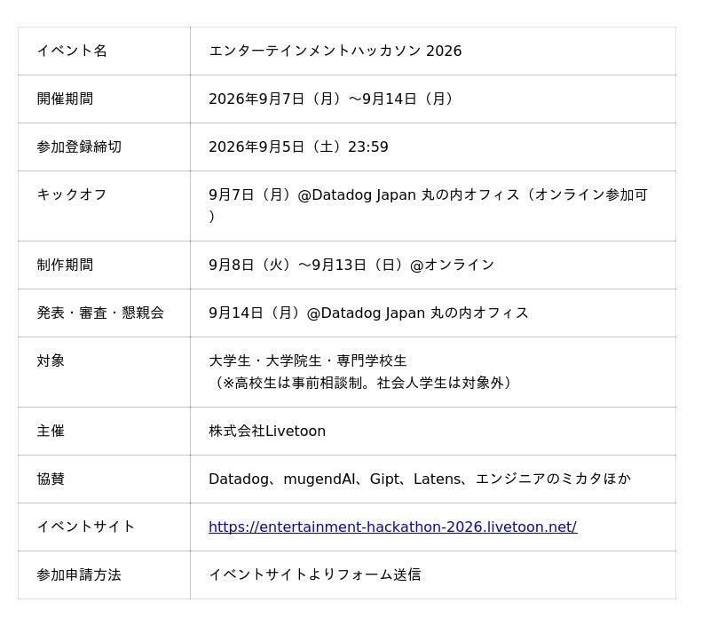
Task: Click the 開催期間 row label
Action: [x=65, y=99]
